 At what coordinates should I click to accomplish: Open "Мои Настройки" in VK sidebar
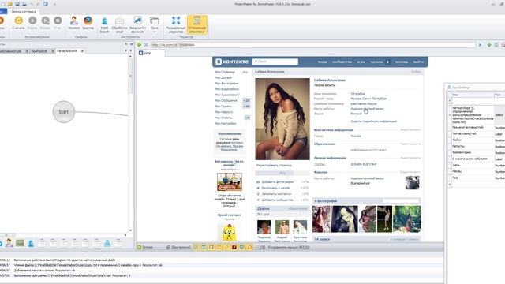coord(226,123)
